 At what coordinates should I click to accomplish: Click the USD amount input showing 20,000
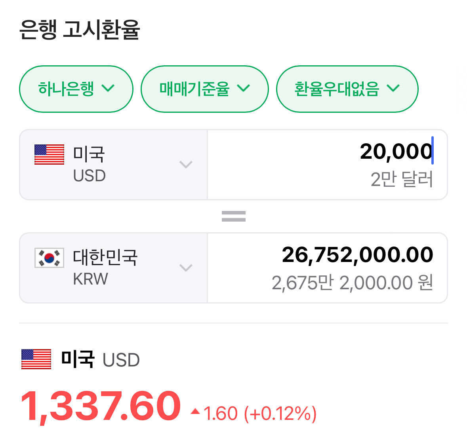tap(394, 152)
